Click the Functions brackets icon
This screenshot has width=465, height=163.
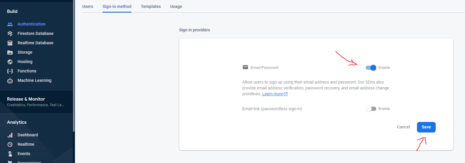[x=10, y=71]
